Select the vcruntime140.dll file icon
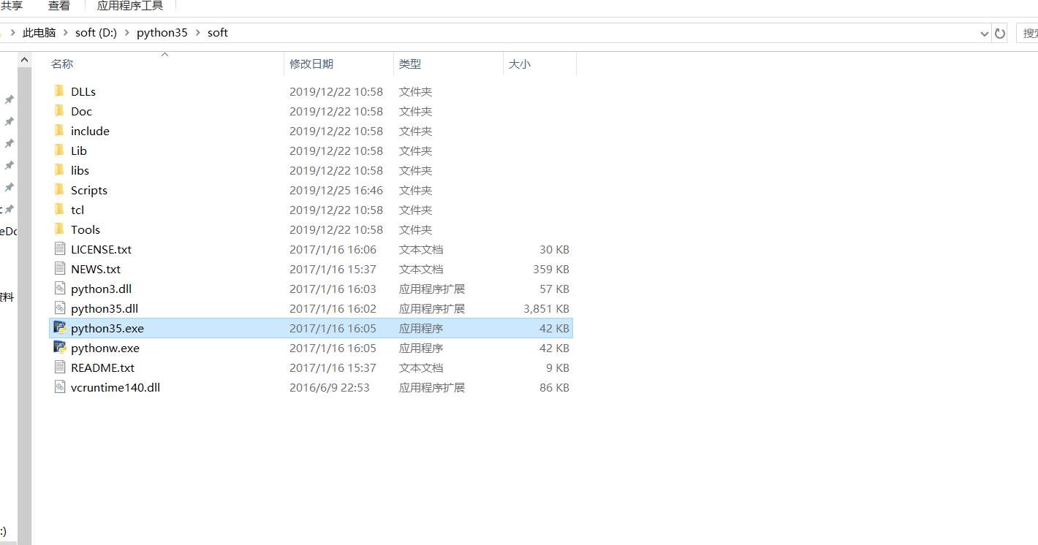 [61, 387]
